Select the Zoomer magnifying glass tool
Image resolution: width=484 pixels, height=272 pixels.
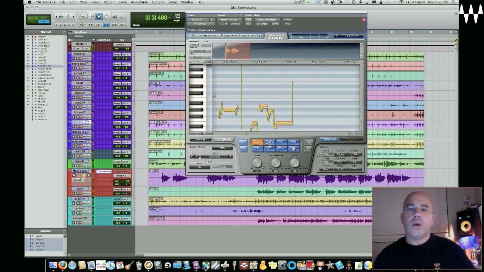(x=82, y=17)
